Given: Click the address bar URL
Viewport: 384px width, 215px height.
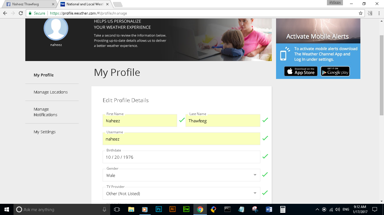Looking at the screenshot, I should click(89, 13).
